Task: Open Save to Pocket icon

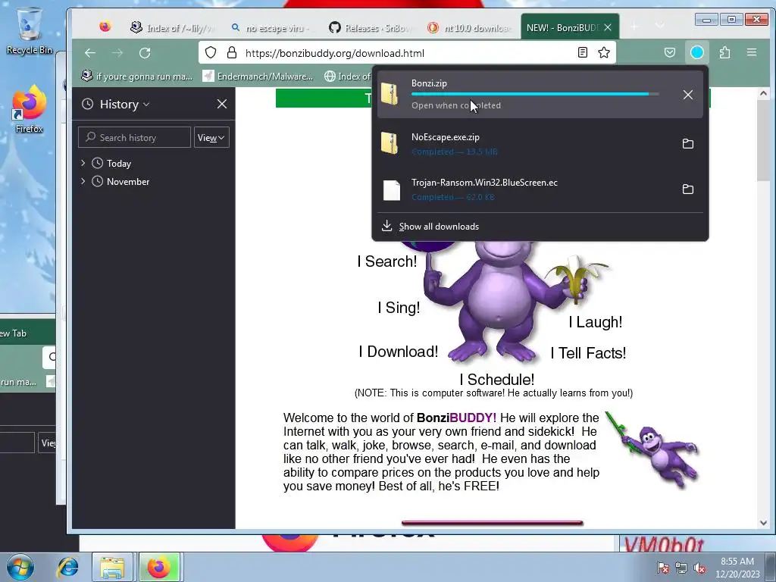Action: coord(670,52)
